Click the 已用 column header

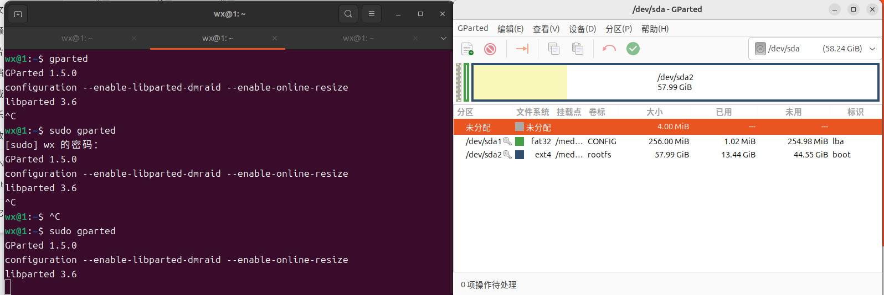pos(723,112)
